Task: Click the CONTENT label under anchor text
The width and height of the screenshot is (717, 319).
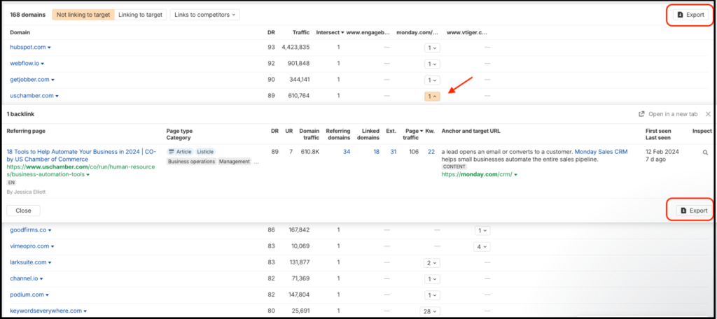Action: click(x=454, y=166)
